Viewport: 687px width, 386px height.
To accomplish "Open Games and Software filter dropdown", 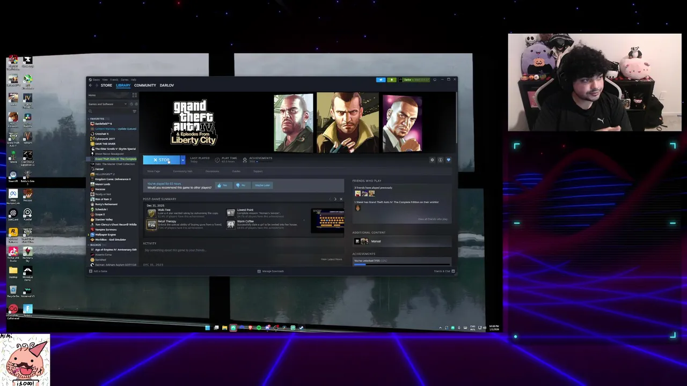I will click(x=108, y=104).
